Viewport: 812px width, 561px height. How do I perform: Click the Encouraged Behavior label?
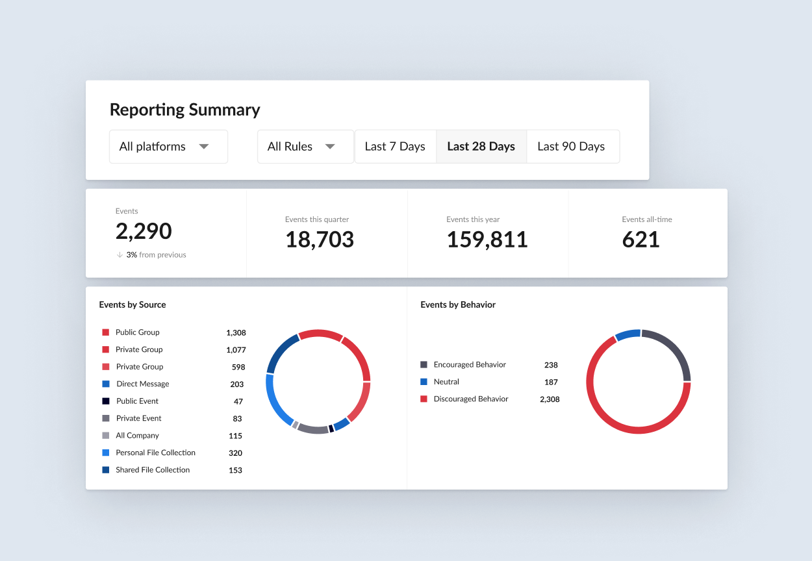[x=470, y=365]
